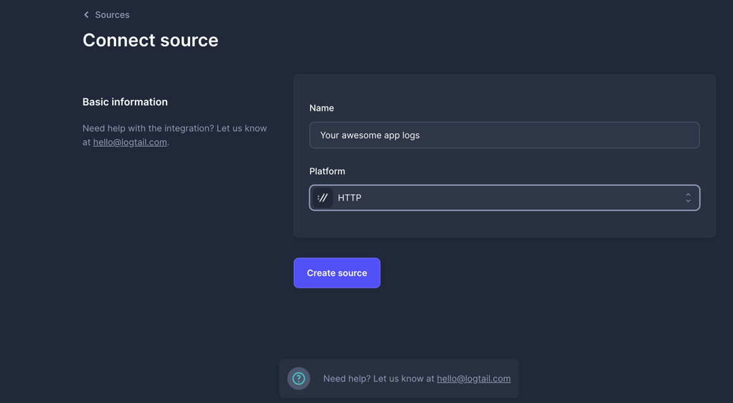
Task: Click the small stepper arrows in the HTTP selector
Action: [x=688, y=197]
